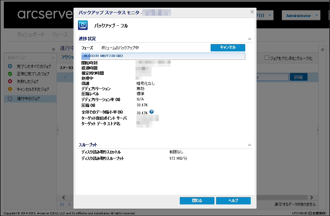The width and height of the screenshot is (330, 216).
Task: Click the orange cancelled jobs icon
Action: pos(10,89)
